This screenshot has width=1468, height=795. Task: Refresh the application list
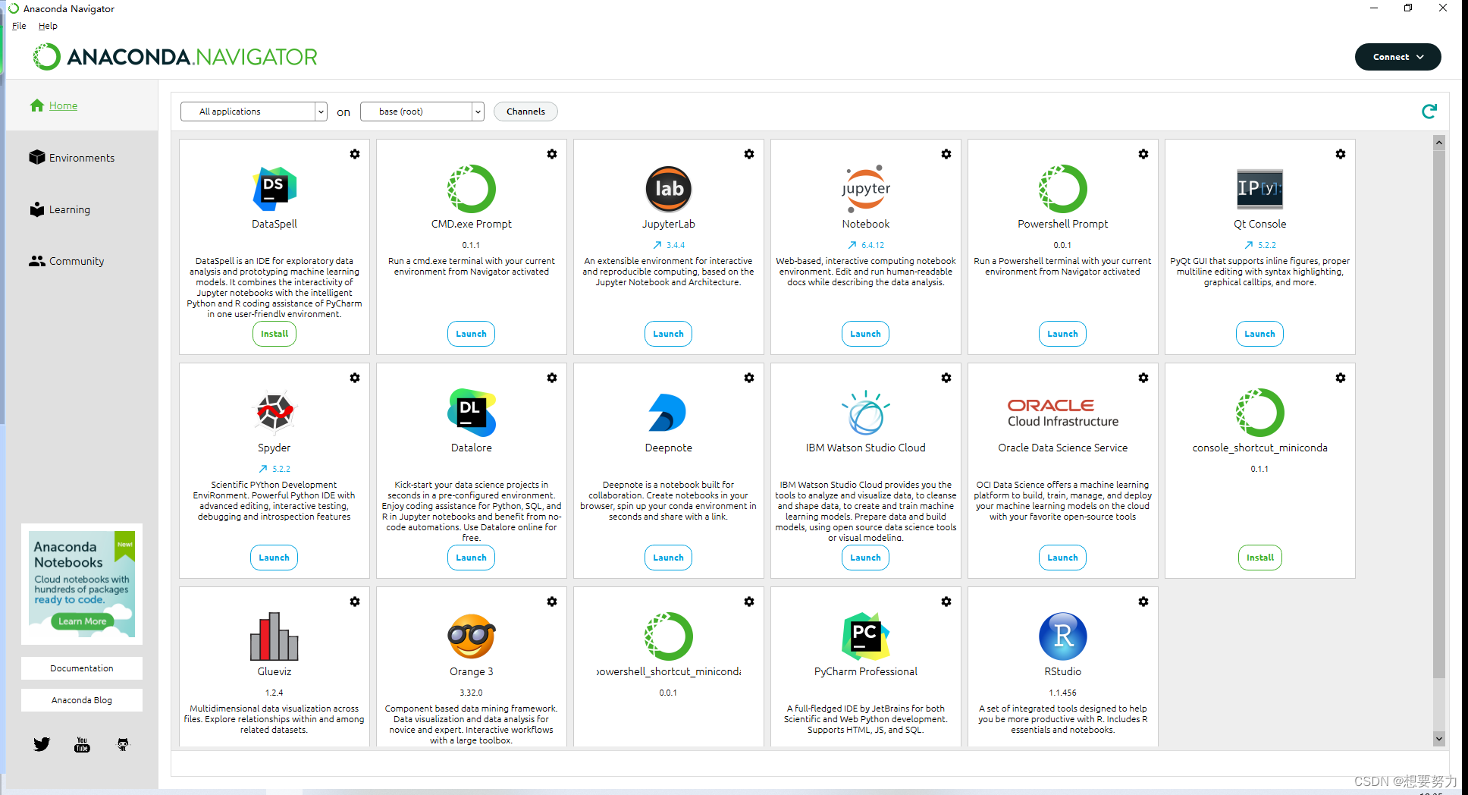[x=1429, y=112]
